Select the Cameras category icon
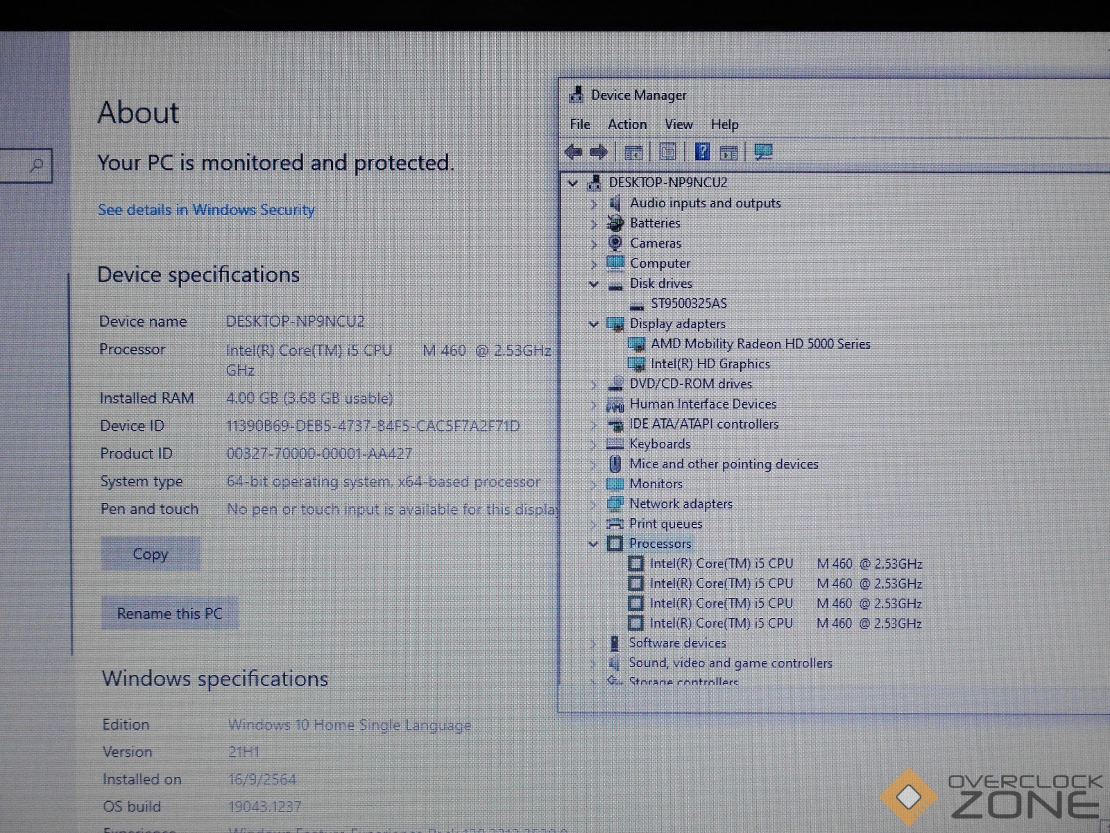1110x833 pixels. [x=615, y=243]
